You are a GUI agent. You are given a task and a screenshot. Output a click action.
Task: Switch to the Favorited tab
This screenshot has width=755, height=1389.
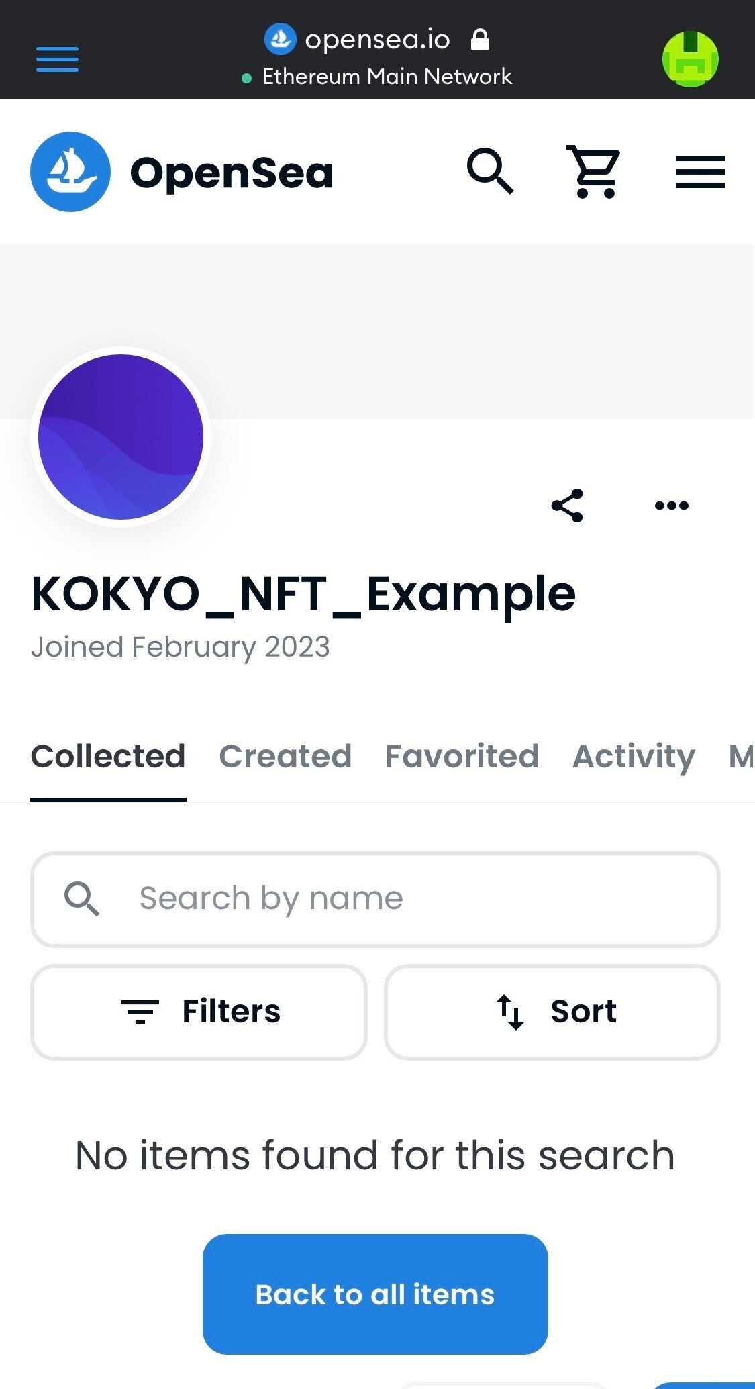click(x=462, y=757)
